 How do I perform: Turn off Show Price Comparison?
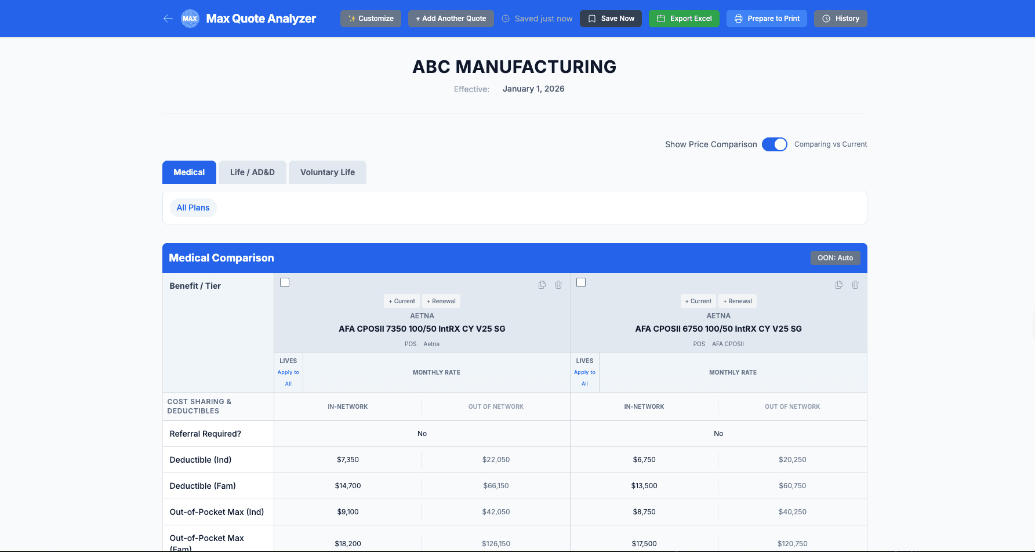tap(775, 144)
